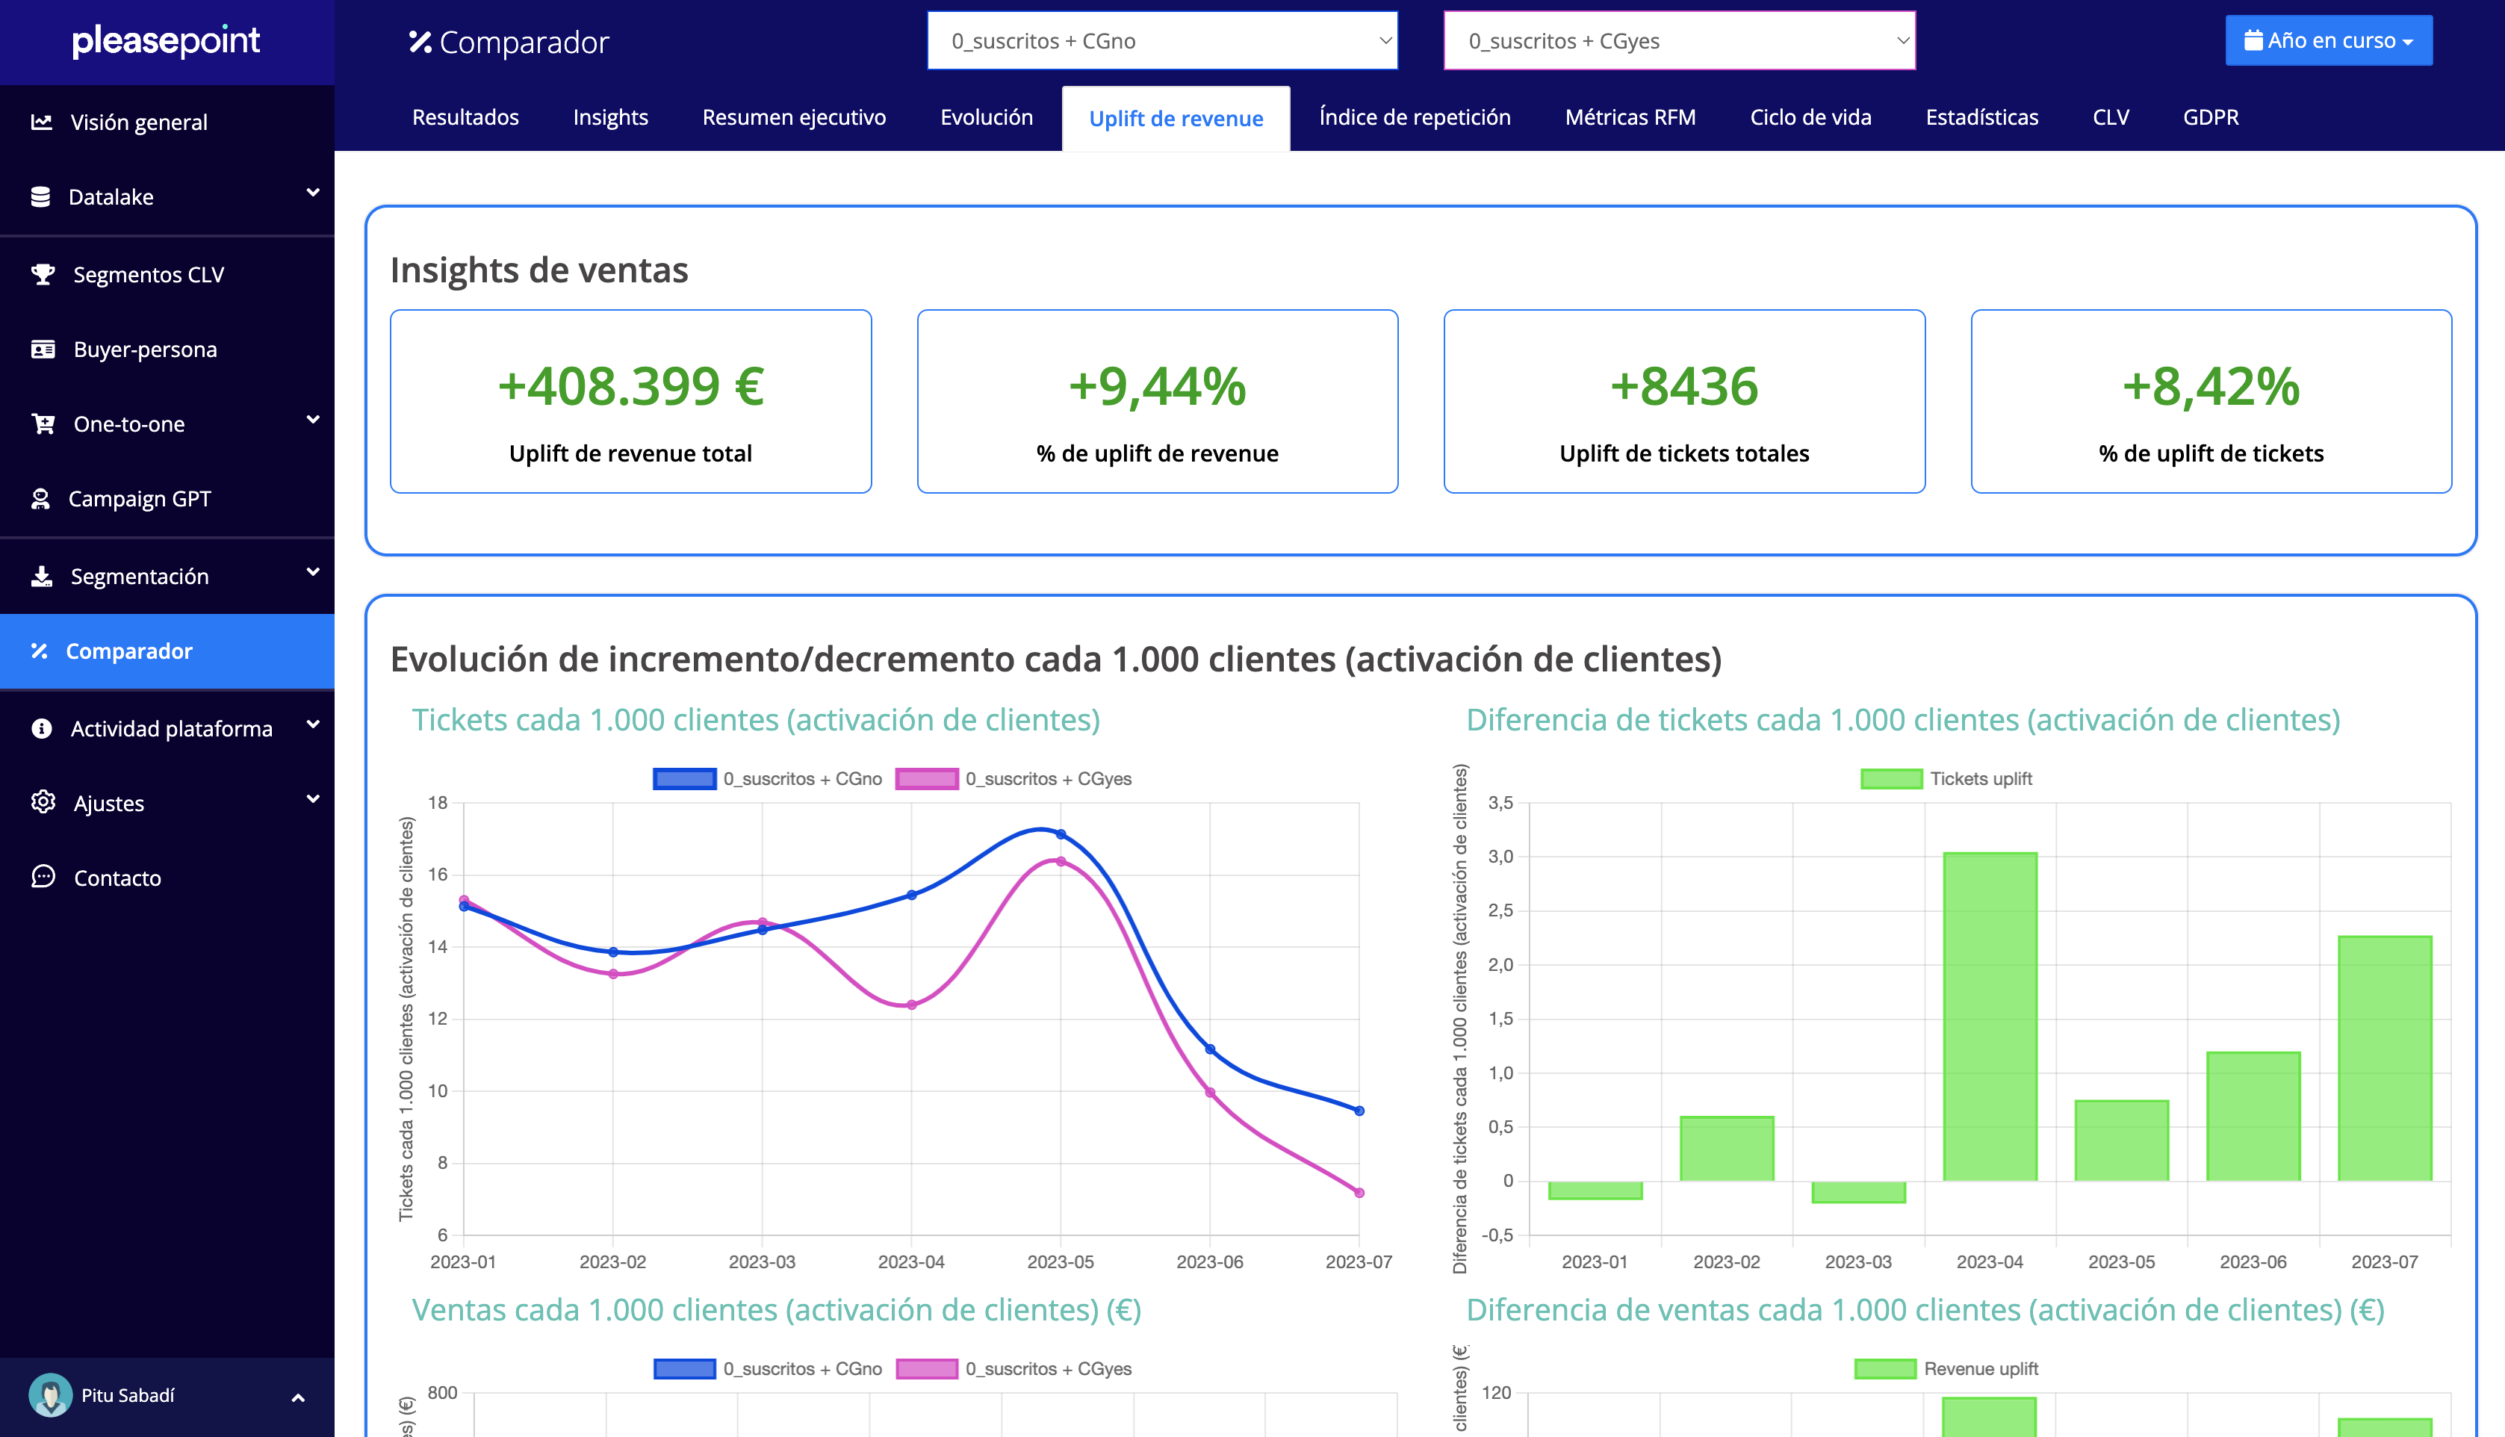Click the Segmentos CLV trophy icon
Image resolution: width=2505 pixels, height=1437 pixels.
[43, 274]
